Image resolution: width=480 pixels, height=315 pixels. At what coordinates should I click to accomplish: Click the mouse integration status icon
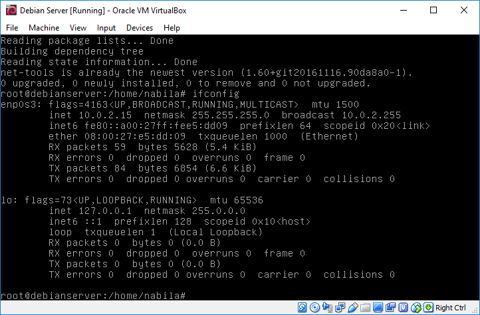pyautogui.click(x=416, y=307)
